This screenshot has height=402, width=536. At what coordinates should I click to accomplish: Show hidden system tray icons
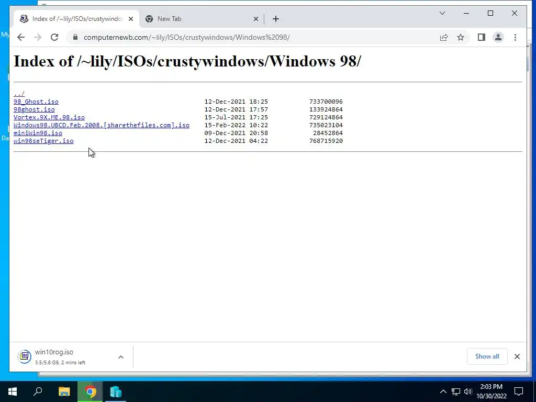[443, 392]
